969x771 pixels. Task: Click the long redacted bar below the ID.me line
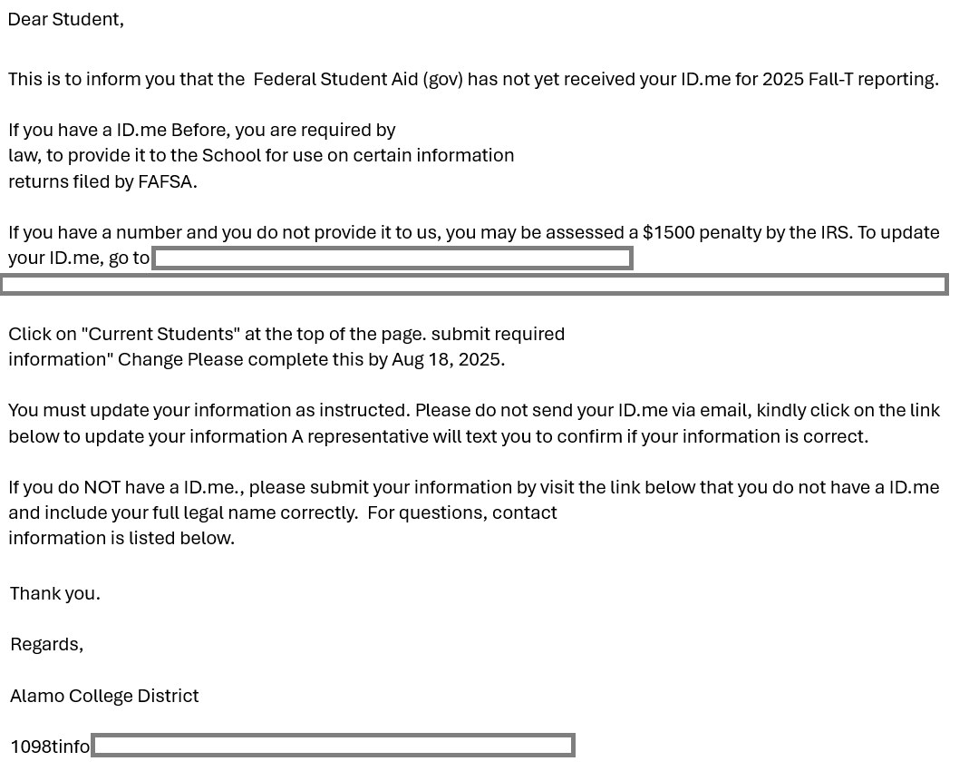tap(473, 285)
